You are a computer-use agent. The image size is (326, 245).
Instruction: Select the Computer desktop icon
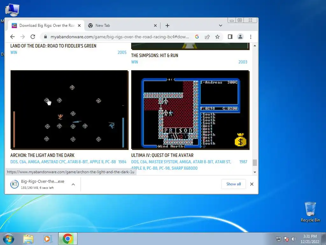[12, 10]
